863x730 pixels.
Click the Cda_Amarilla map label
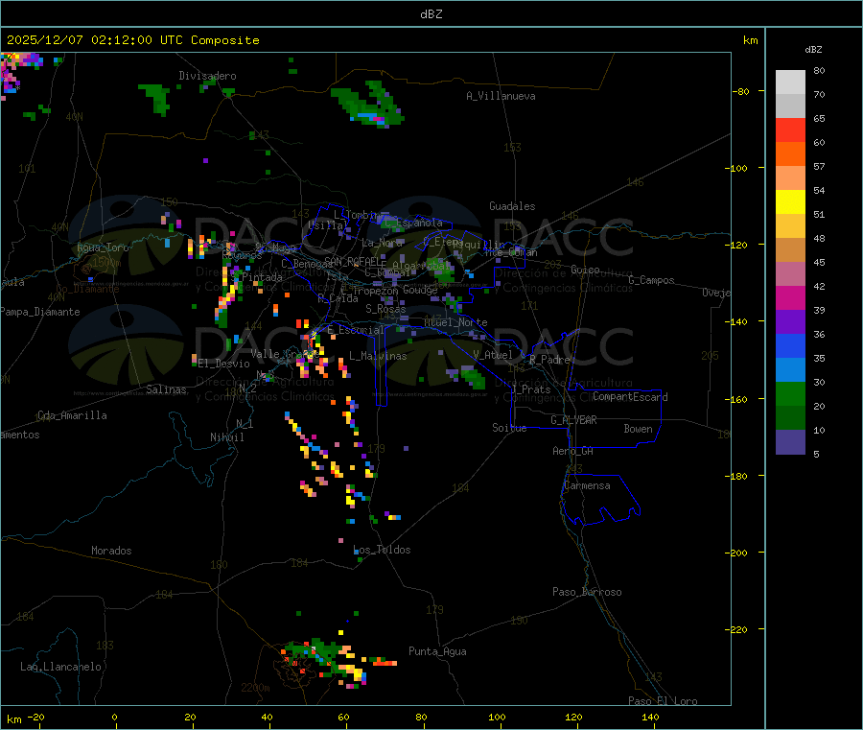pos(72,415)
